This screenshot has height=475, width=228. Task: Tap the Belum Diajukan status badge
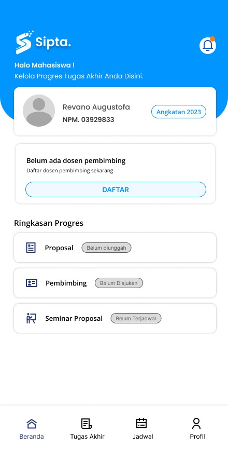click(119, 283)
